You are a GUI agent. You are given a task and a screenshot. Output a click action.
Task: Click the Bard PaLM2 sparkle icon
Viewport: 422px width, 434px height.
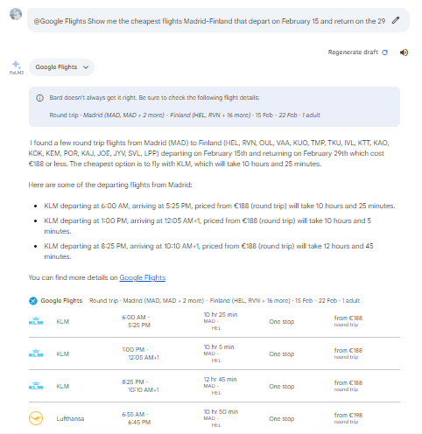click(16, 65)
